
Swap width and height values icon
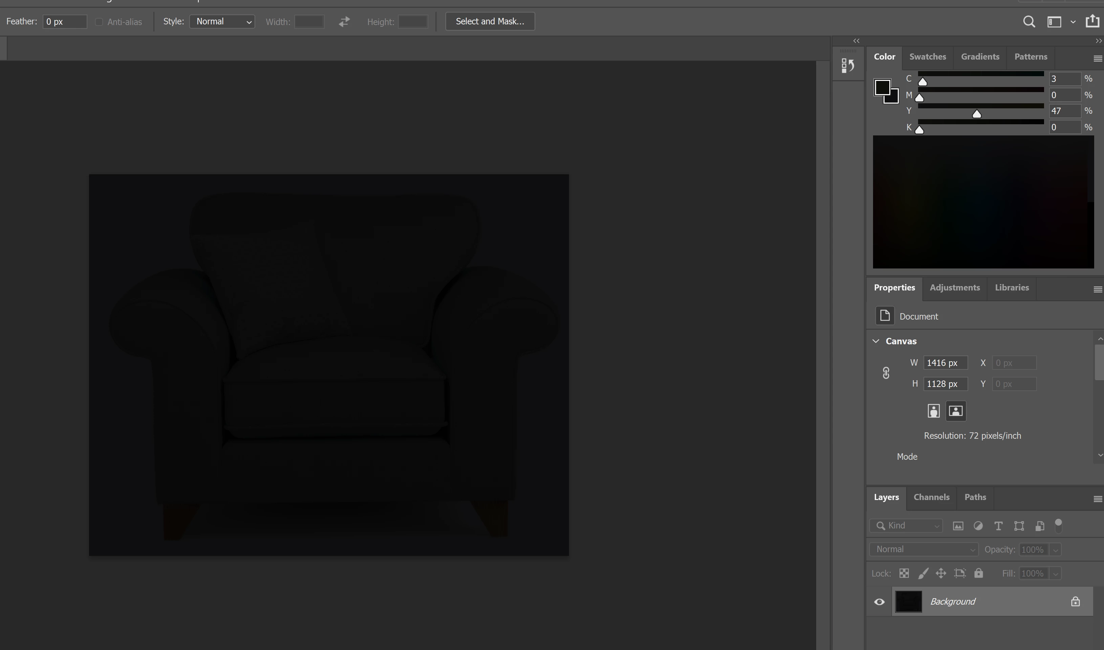(344, 21)
